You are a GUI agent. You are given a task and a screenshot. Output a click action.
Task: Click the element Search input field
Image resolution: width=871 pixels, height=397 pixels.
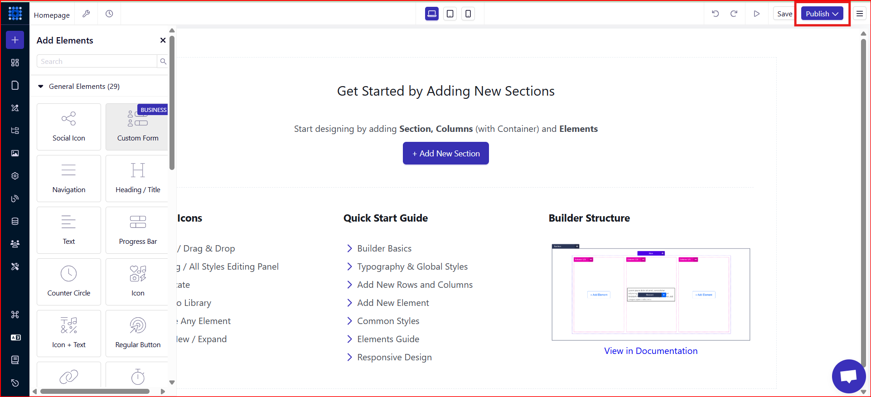click(97, 61)
